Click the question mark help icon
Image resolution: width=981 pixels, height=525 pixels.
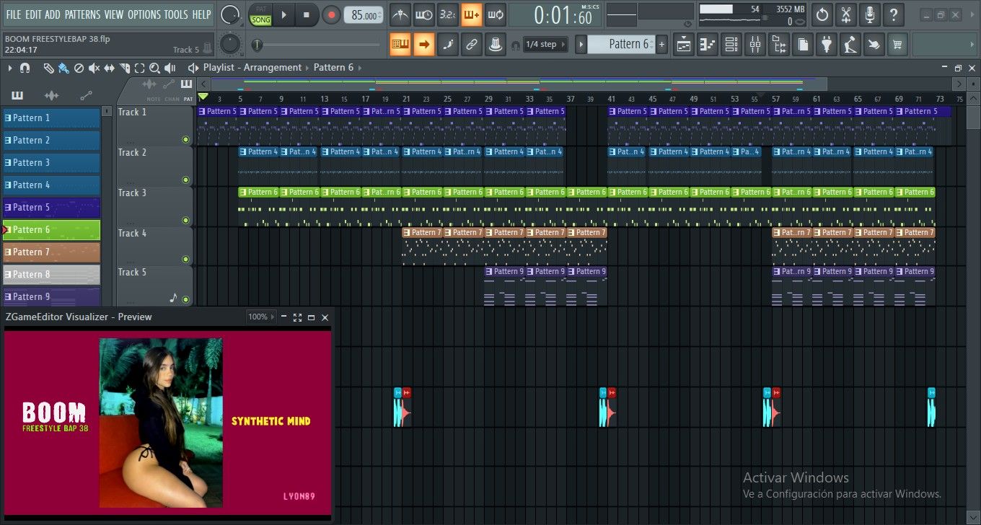[x=894, y=14]
